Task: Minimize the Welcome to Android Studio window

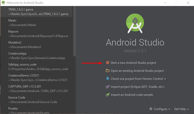Action: [x=165, y=3]
